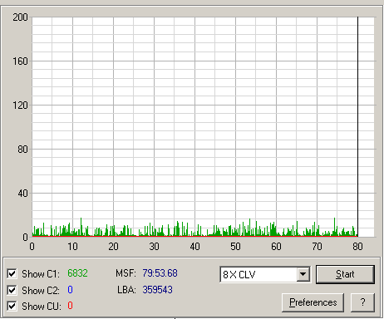Screen dimensions: 384x319
Task: Click the MSF label
Action: [x=126, y=273]
